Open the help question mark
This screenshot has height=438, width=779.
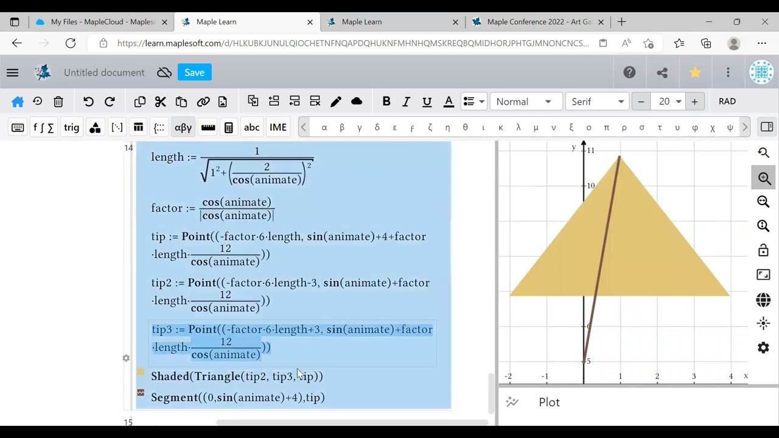[629, 72]
